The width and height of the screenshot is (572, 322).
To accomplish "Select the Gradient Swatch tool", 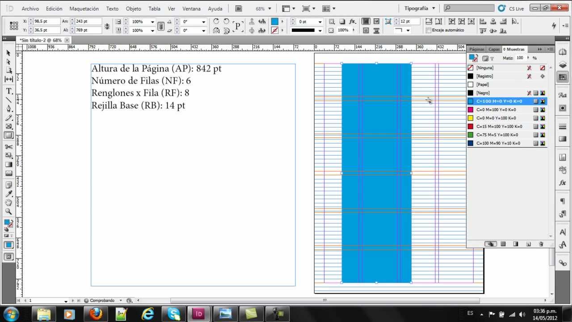I will pos(8,165).
